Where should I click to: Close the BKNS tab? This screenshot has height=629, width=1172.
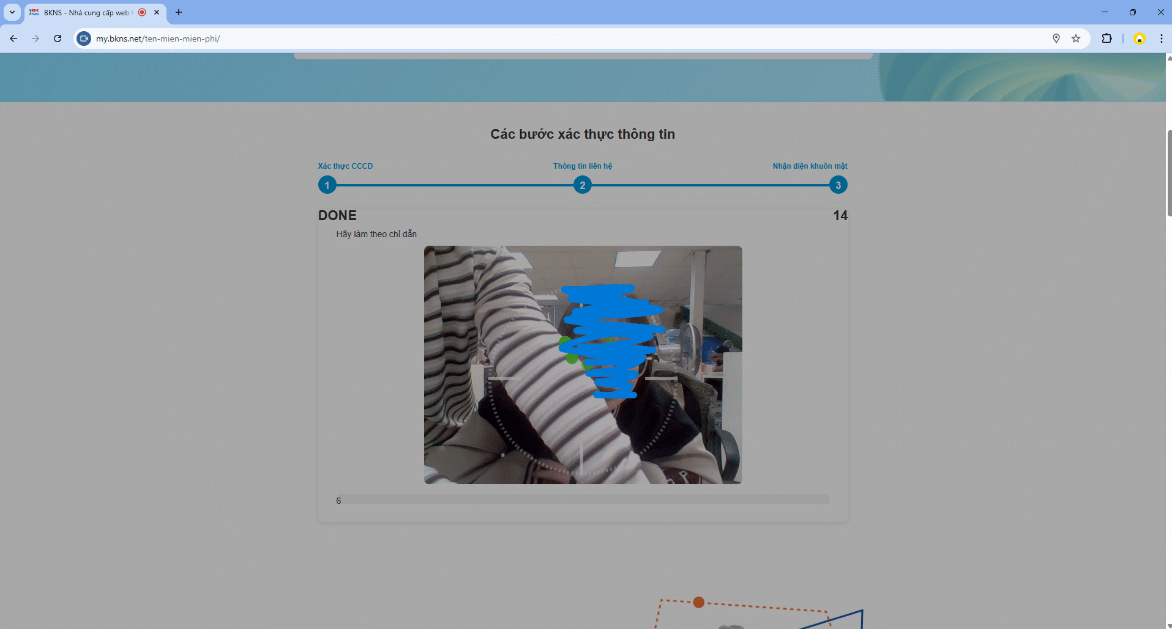click(x=157, y=12)
